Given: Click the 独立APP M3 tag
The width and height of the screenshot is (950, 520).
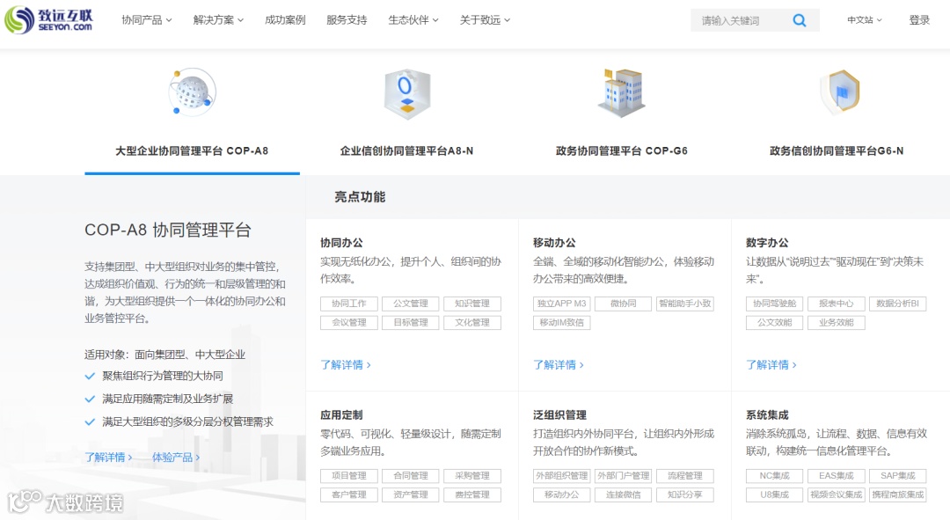Looking at the screenshot, I should 561,304.
